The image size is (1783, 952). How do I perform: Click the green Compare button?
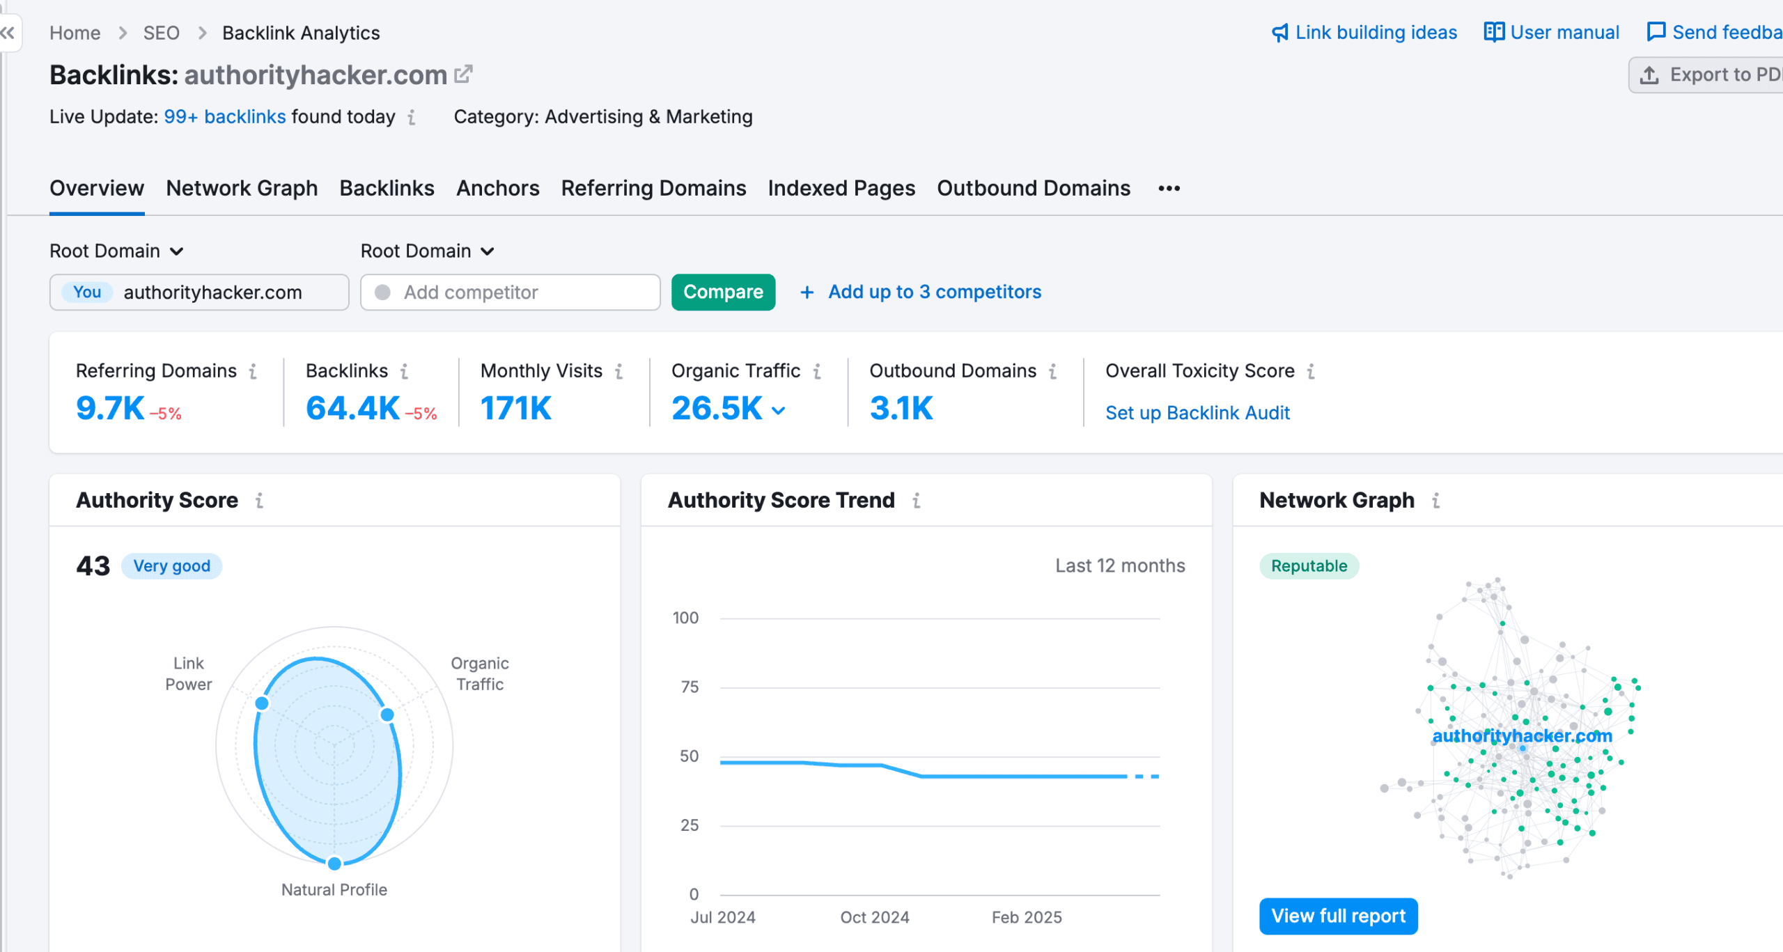(x=723, y=292)
